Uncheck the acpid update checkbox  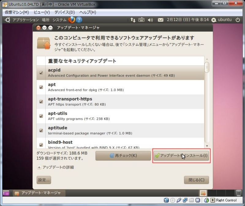coord(41,73)
